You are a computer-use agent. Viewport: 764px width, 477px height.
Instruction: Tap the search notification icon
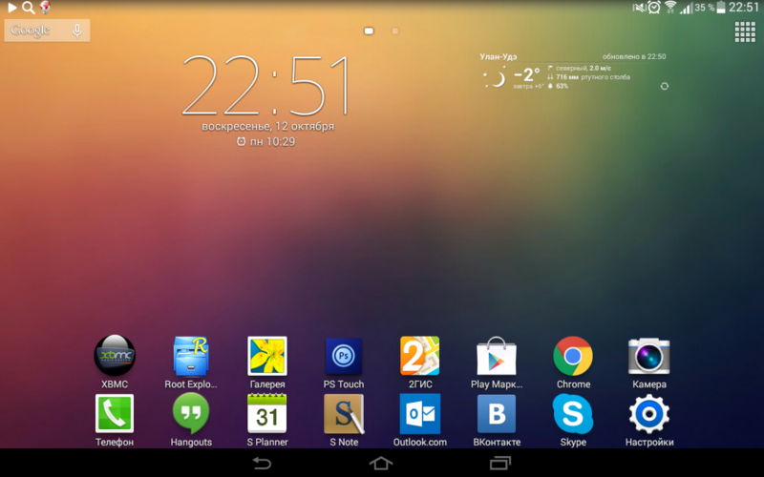(29, 8)
